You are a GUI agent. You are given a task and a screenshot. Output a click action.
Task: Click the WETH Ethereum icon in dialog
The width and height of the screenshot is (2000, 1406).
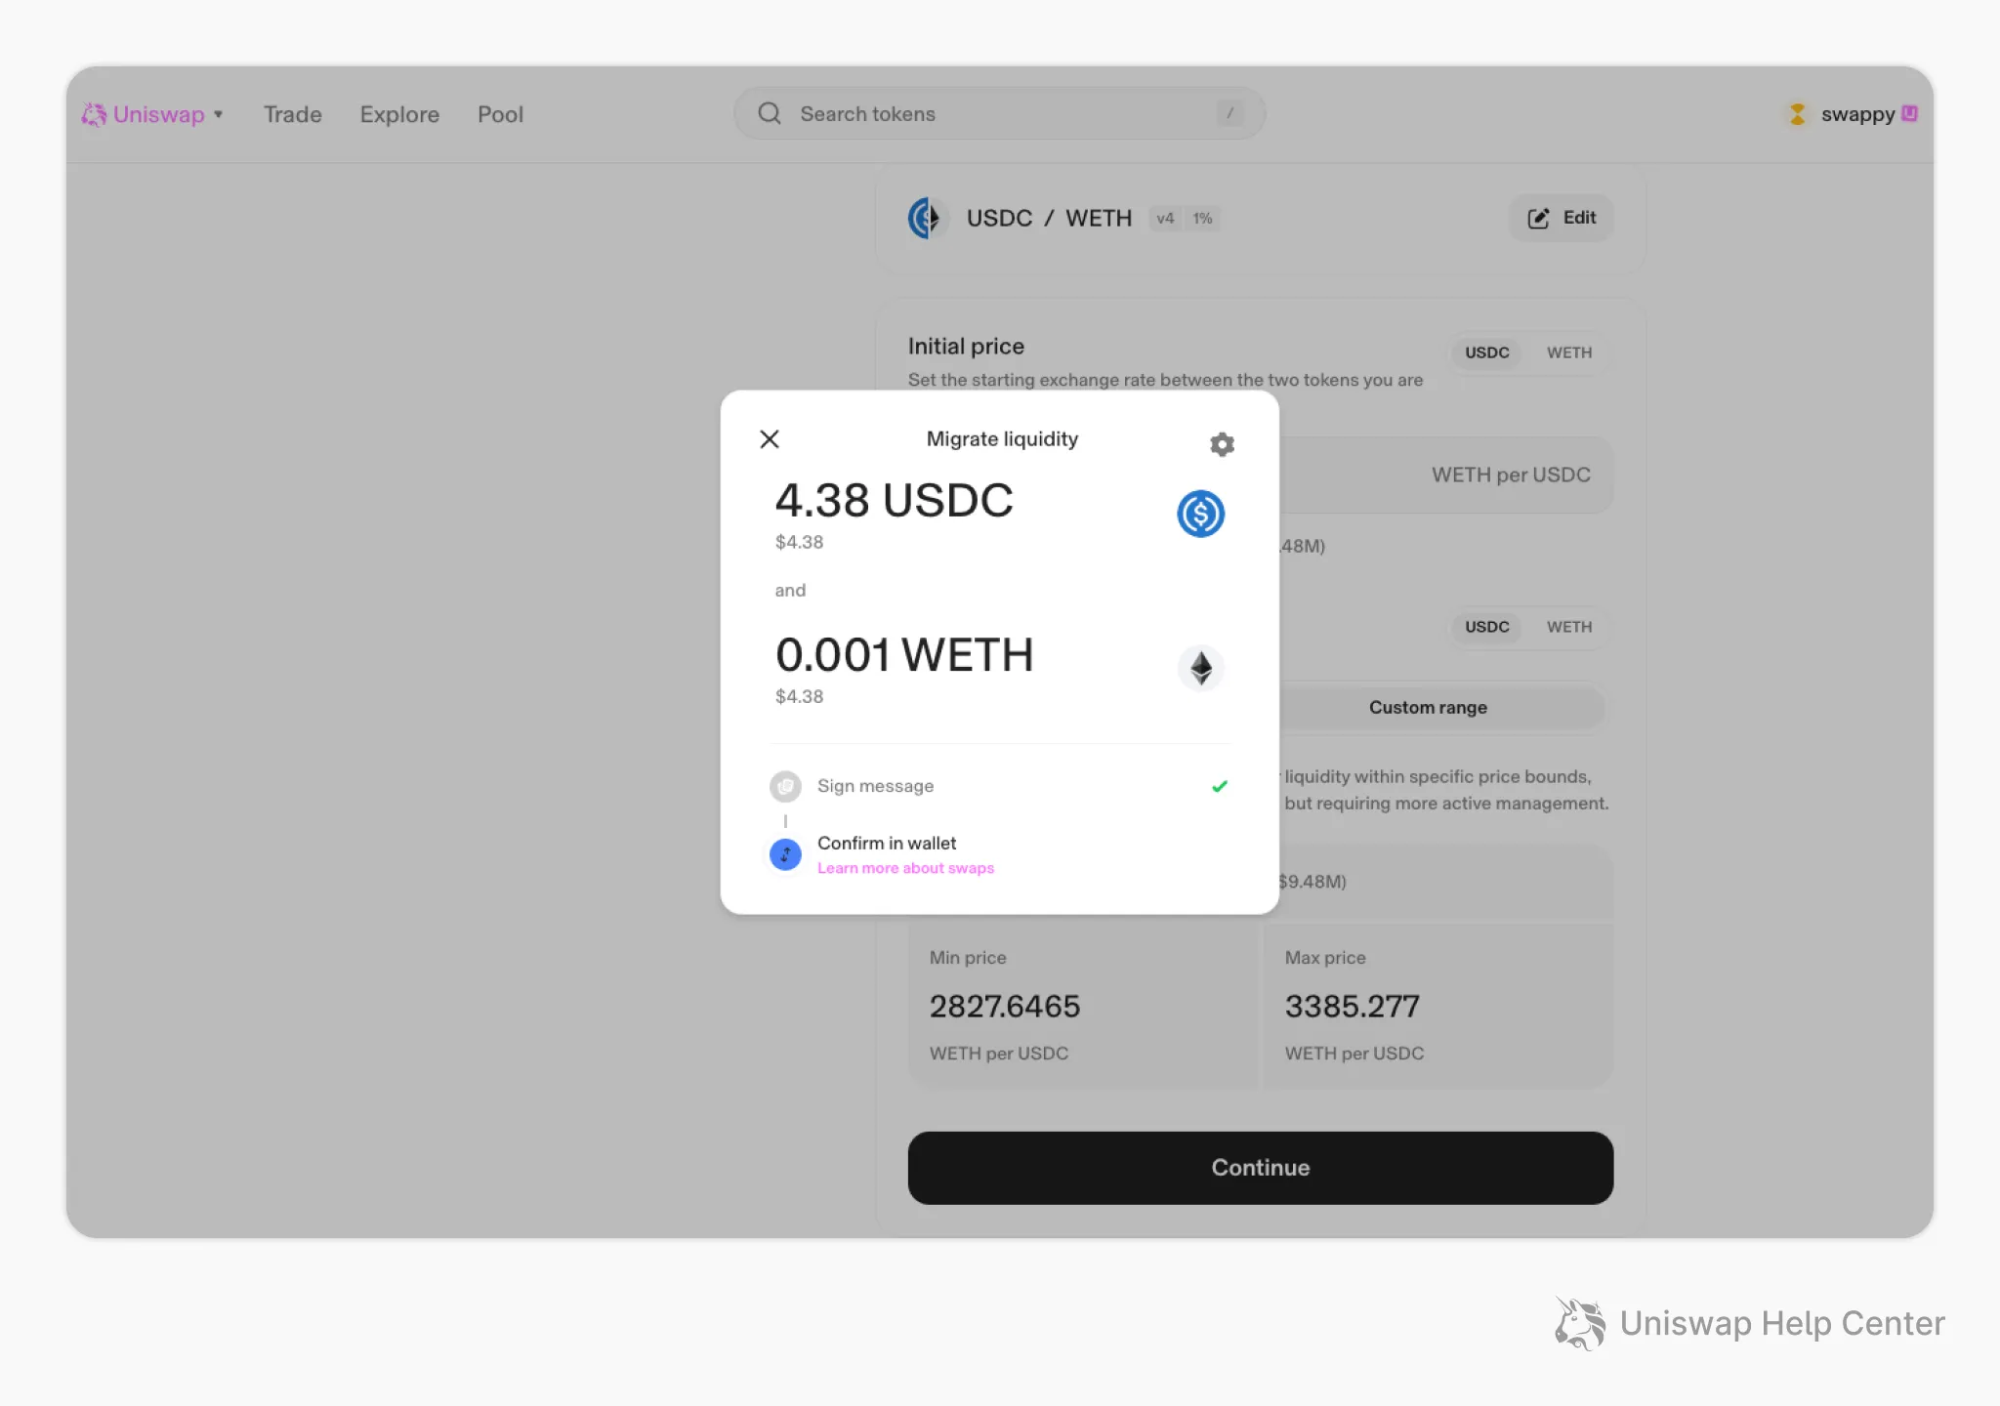pos(1200,669)
